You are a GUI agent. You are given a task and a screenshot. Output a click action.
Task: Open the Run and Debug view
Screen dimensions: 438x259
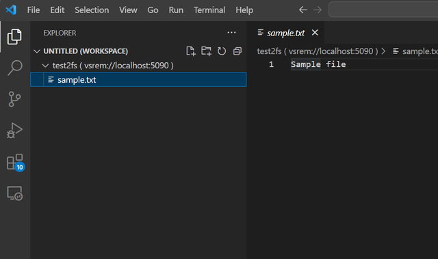(x=14, y=131)
